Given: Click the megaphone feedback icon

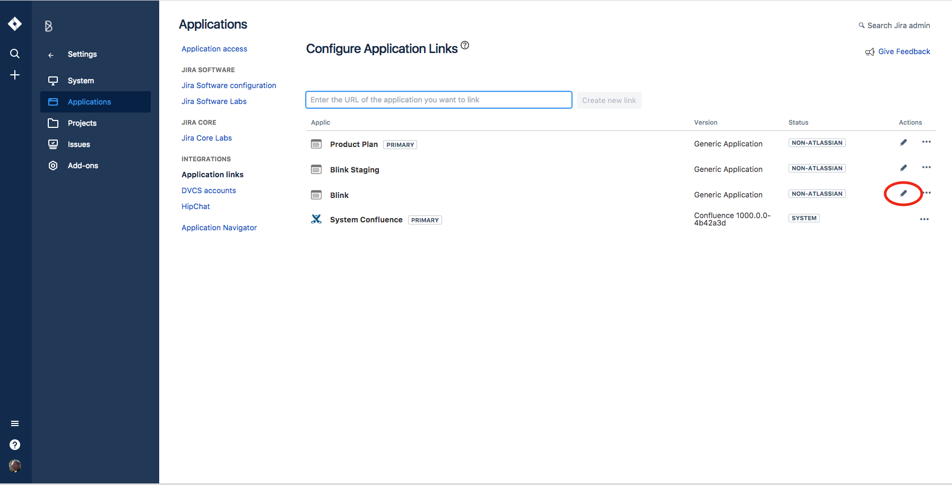Looking at the screenshot, I should (870, 52).
